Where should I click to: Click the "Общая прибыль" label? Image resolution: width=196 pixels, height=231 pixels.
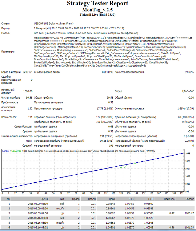tap(43, 98)
